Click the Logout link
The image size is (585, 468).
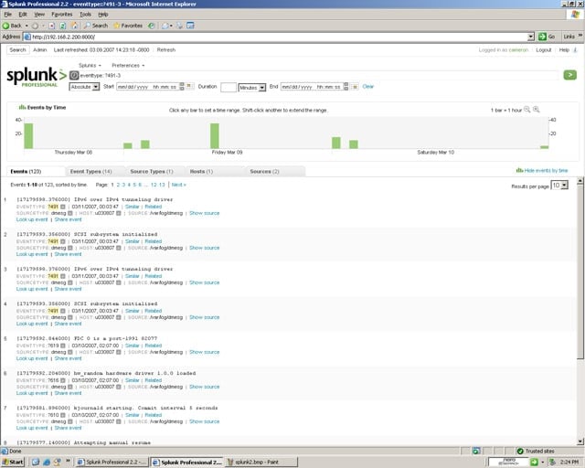click(543, 50)
